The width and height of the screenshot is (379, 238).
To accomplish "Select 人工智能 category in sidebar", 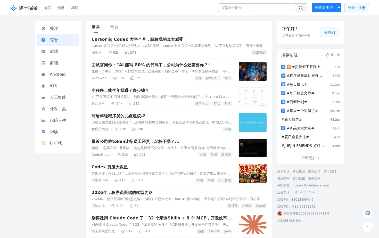I will pyautogui.click(x=58, y=97).
